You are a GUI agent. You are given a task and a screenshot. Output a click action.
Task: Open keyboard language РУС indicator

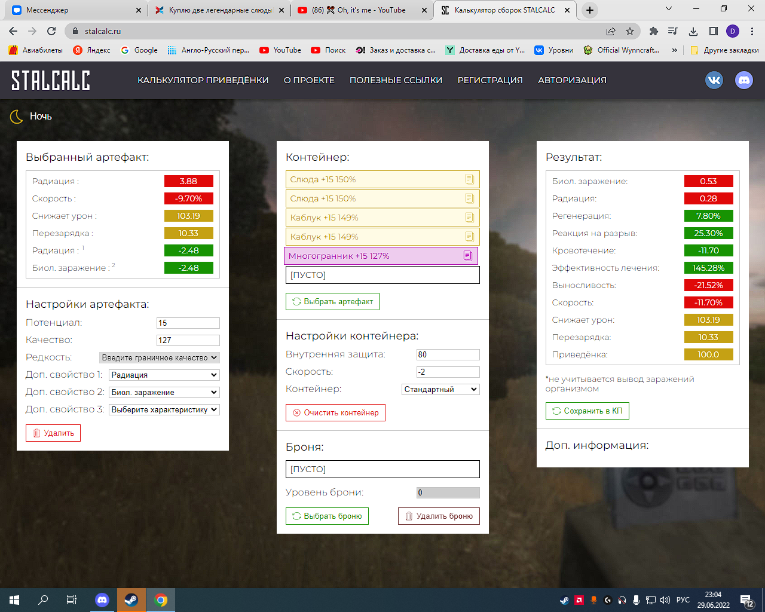point(683,600)
